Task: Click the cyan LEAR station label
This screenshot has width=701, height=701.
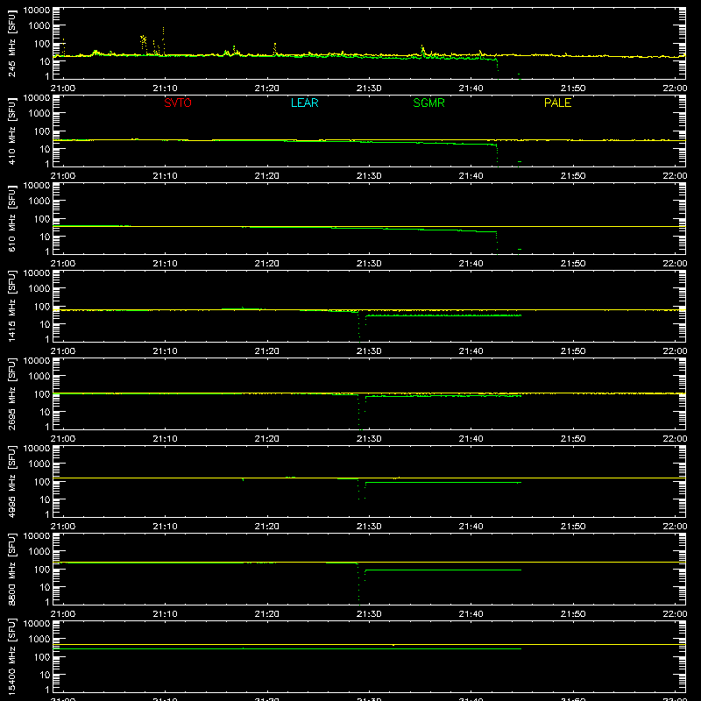Action: 304,103
